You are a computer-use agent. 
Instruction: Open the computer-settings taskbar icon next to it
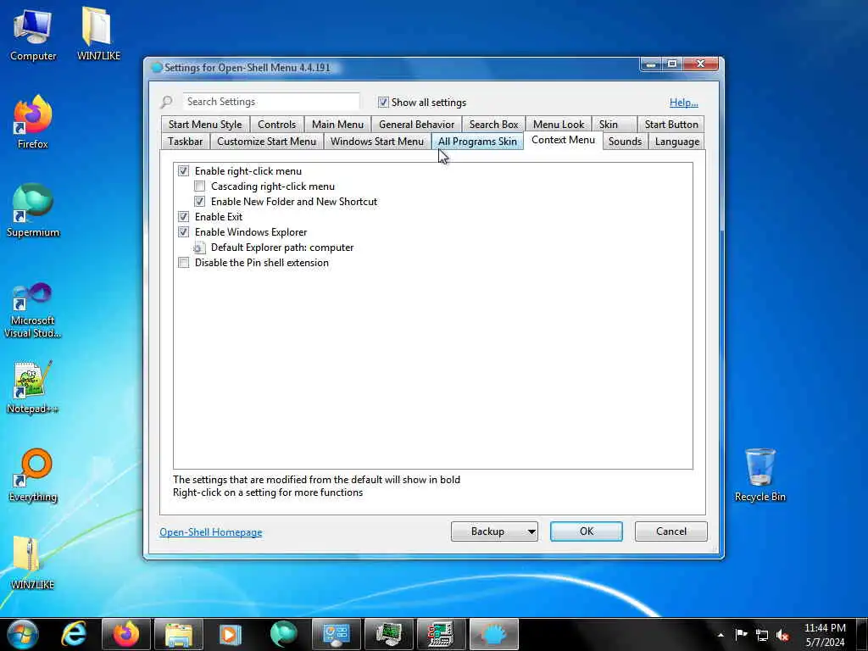[x=441, y=634]
